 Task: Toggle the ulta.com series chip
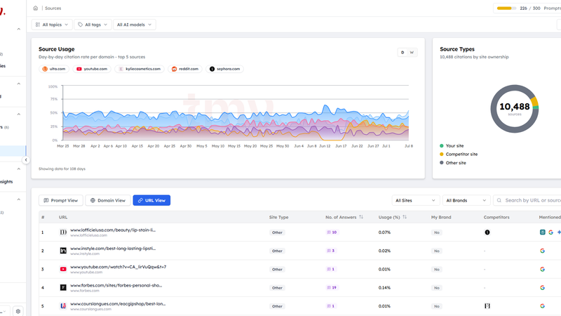(x=54, y=69)
